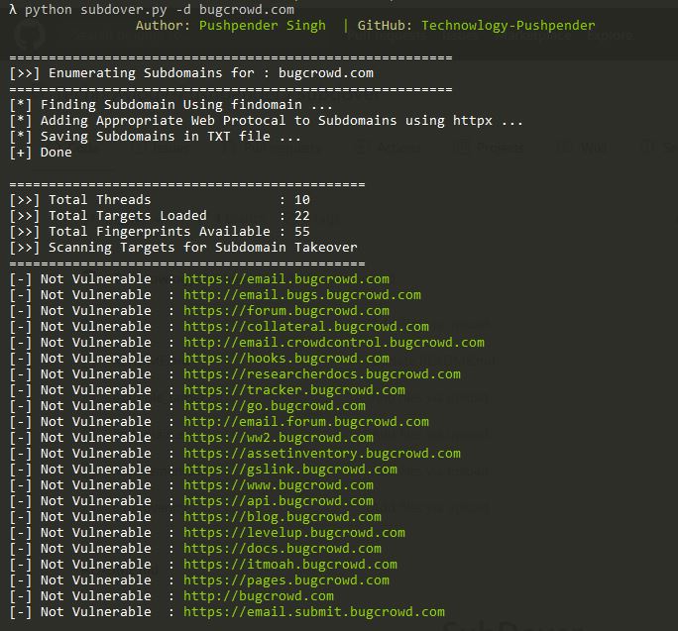The width and height of the screenshot is (678, 631).
Task: Open the https://collateral.bugcrowd.com link
Action: pos(305,327)
